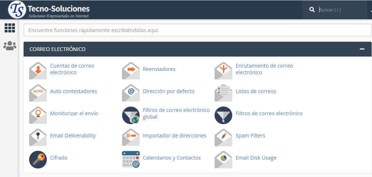The image size is (372, 177).
Task: Open the Monitorizar el envío icon
Action: 38,115
